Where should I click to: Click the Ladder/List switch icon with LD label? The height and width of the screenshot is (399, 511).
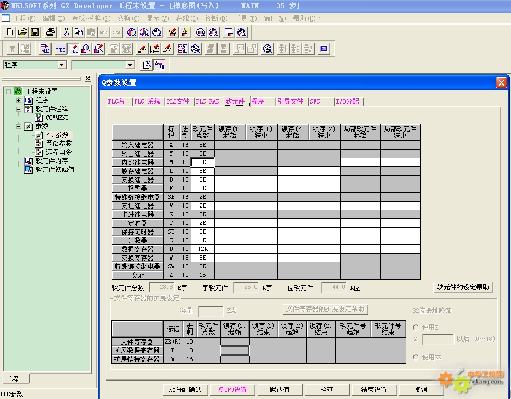[44, 49]
